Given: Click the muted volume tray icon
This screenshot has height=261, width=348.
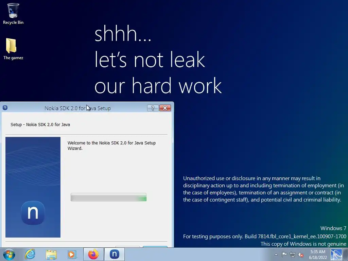Looking at the screenshot, I should tap(301, 255).
